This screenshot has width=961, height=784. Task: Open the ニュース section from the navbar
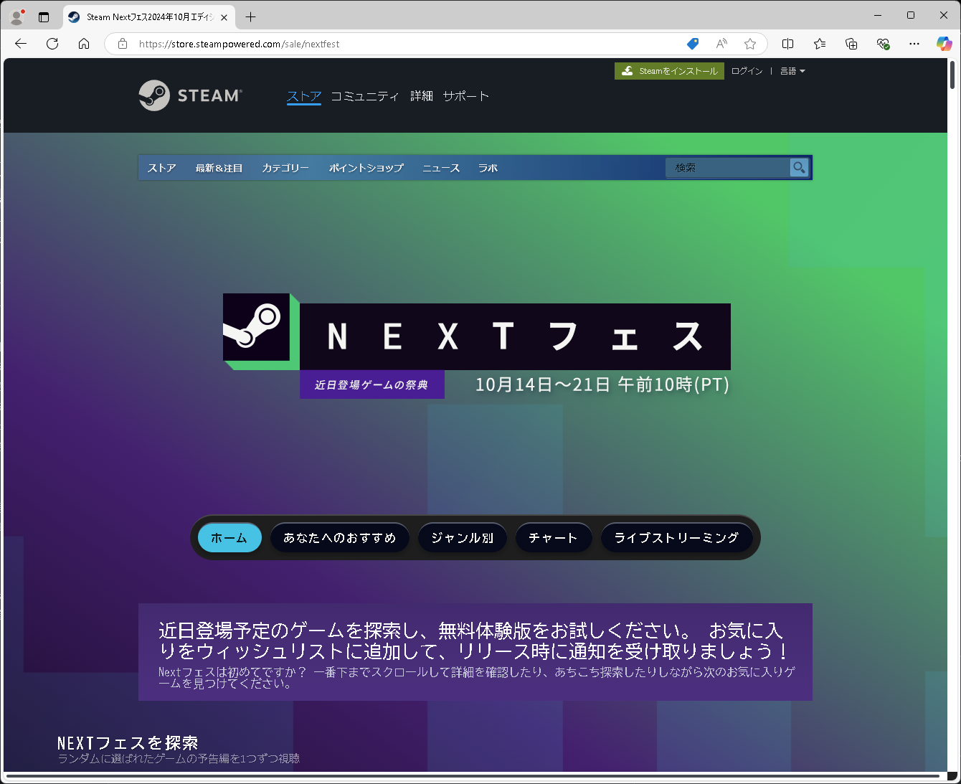[x=440, y=167]
